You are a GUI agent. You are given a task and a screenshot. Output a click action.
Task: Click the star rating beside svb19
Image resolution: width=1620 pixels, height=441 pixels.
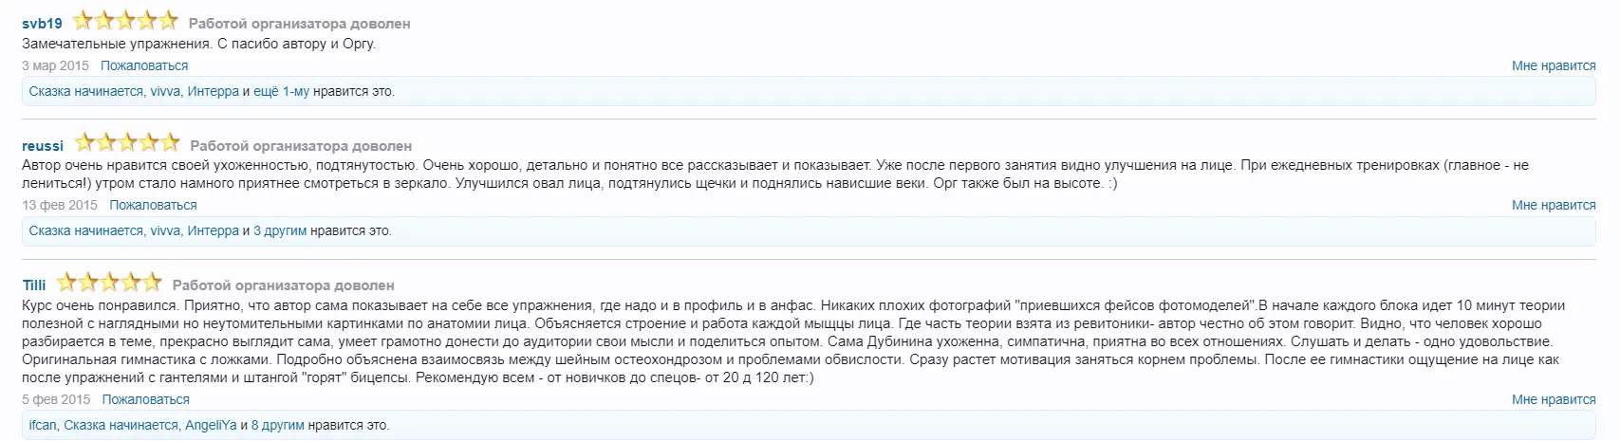tap(125, 21)
